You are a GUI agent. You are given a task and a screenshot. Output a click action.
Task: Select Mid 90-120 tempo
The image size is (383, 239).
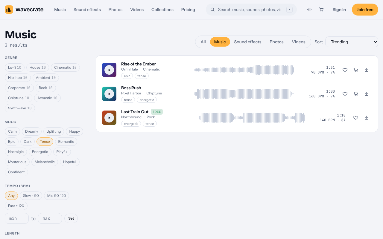tap(57, 196)
